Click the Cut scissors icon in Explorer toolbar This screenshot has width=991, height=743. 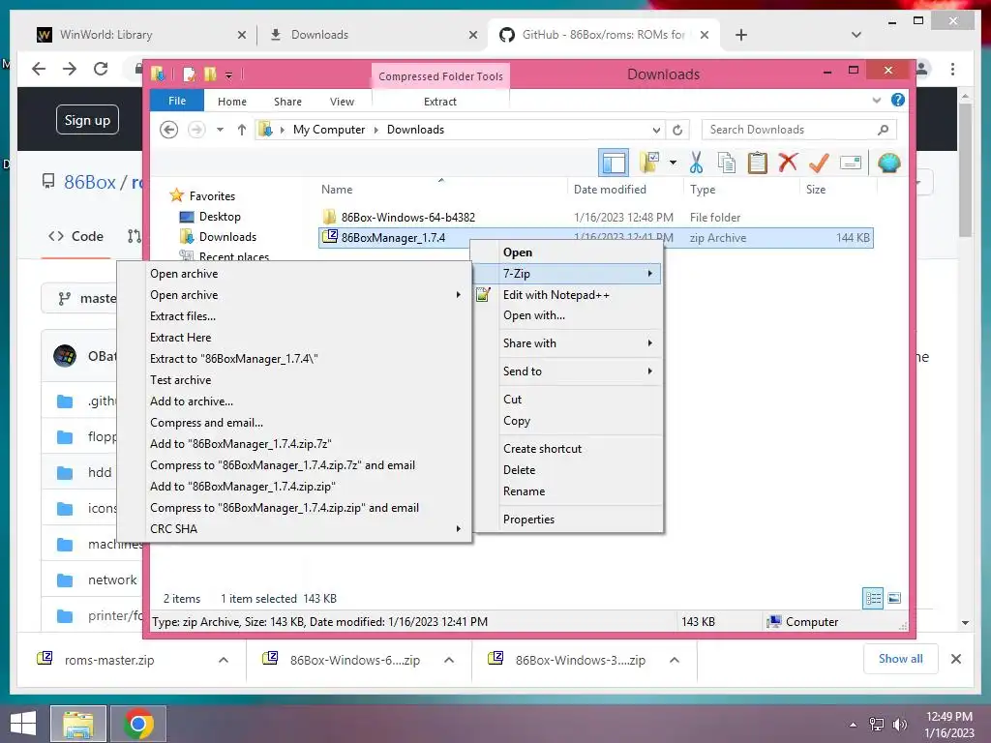click(696, 163)
